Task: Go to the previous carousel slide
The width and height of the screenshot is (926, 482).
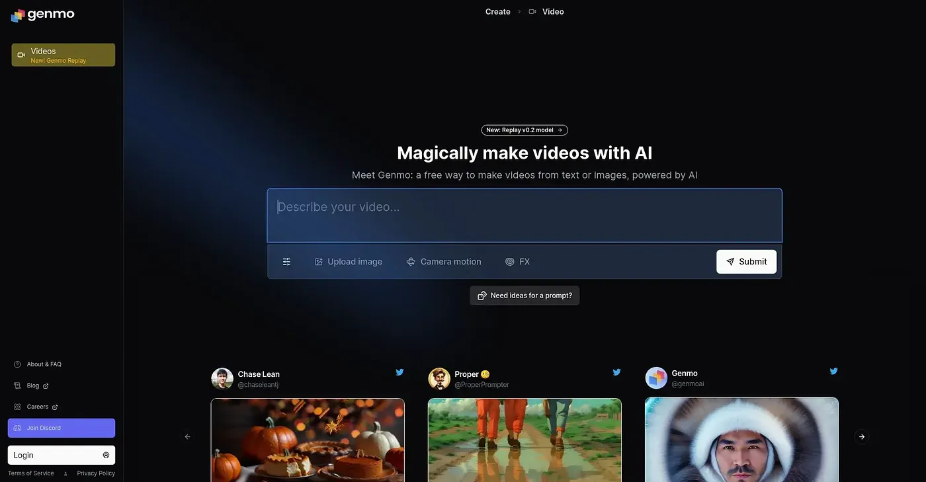Action: point(187,436)
